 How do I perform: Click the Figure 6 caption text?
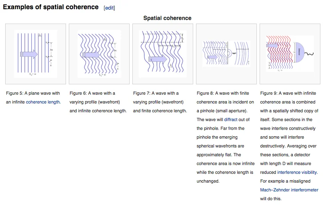[98, 102]
